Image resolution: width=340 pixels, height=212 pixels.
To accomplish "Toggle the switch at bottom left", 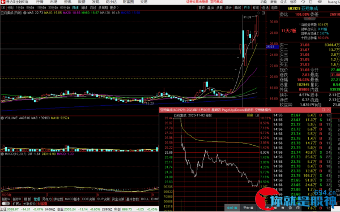I will tap(6, 204).
